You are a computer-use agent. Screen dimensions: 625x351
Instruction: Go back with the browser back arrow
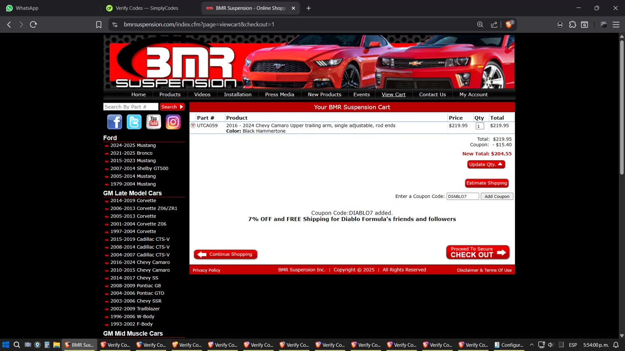[9, 25]
